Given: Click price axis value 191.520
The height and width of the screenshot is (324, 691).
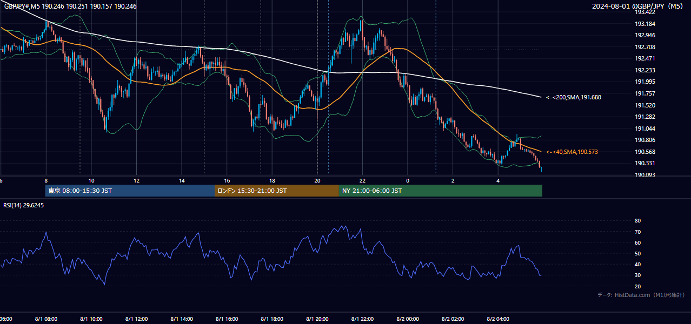Looking at the screenshot, I should pos(645,106).
